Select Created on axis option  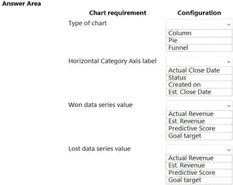tap(184, 85)
